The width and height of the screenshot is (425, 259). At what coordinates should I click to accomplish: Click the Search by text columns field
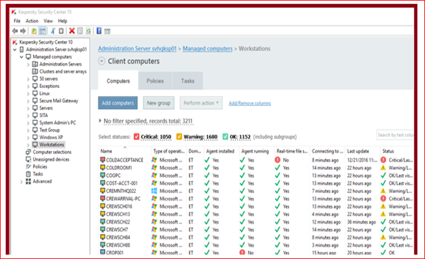coord(395,135)
